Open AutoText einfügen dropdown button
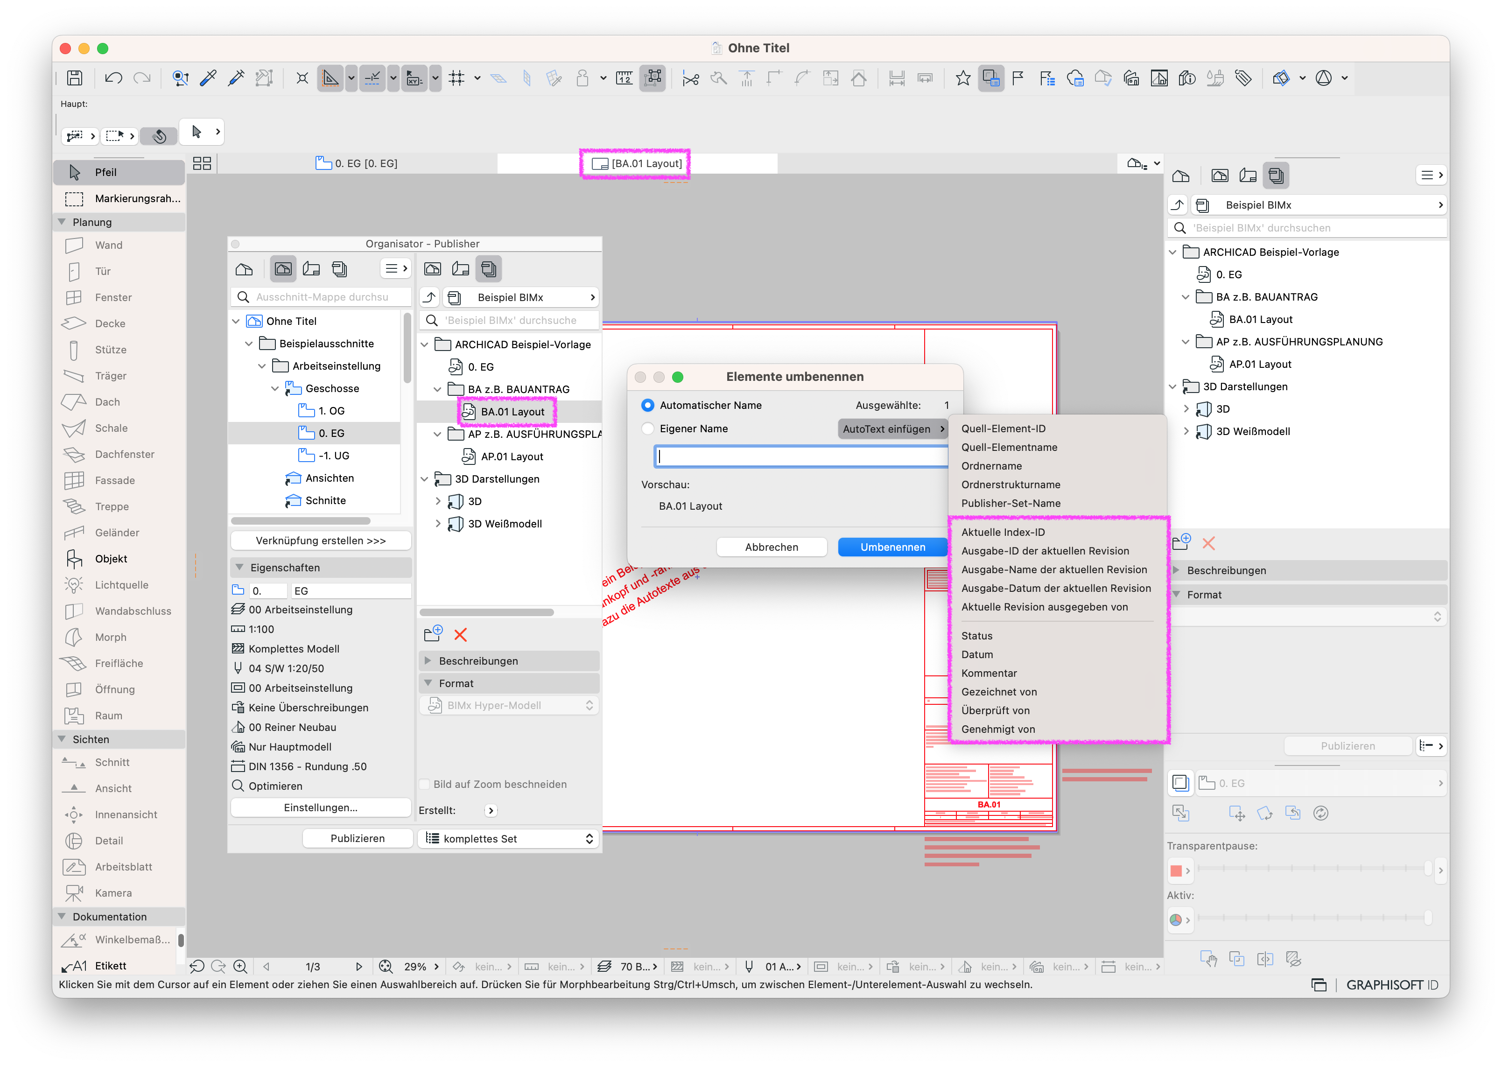Screen dimensions: 1502x1067 point(893,429)
